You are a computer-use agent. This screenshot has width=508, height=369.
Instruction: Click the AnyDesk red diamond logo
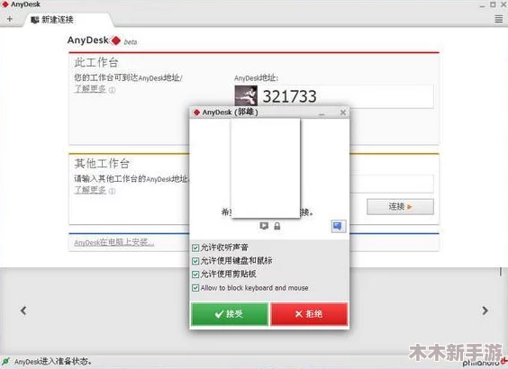[115, 40]
